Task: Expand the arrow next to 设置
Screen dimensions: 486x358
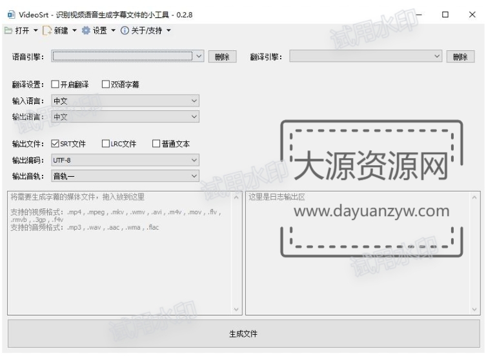Action: point(113,30)
